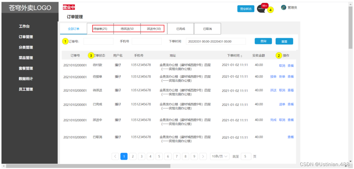Open the chat message notification icon
The height and width of the screenshot is (169, 354).
(x=261, y=9)
